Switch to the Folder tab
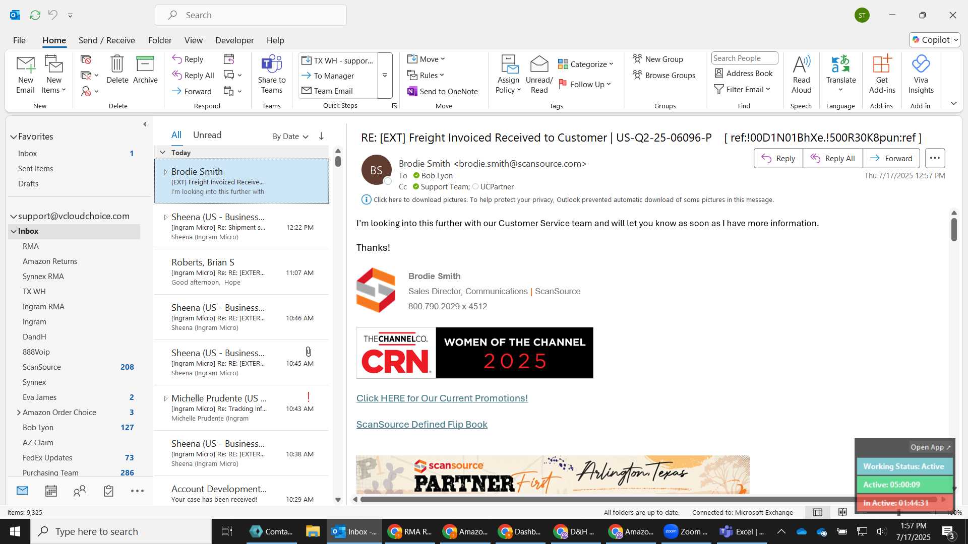This screenshot has width=968, height=544. click(160, 40)
